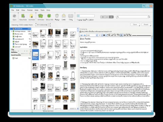Screen dimensions: 163x122
Task: Open the Note menu
Action: click(x=36, y=10)
